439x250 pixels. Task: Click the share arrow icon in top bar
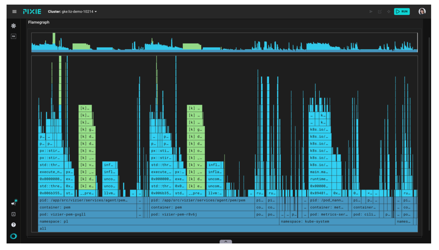point(371,11)
